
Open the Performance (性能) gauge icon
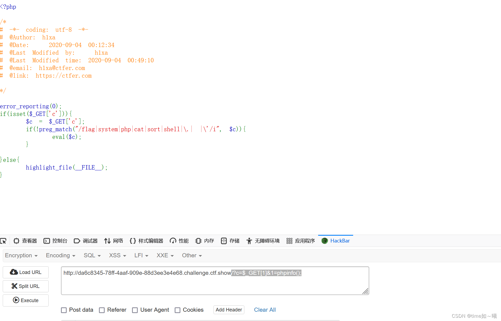(x=173, y=241)
